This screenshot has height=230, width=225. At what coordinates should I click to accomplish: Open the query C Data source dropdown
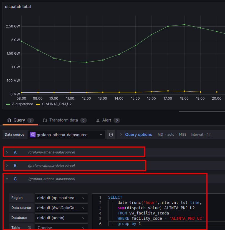click(x=61, y=208)
